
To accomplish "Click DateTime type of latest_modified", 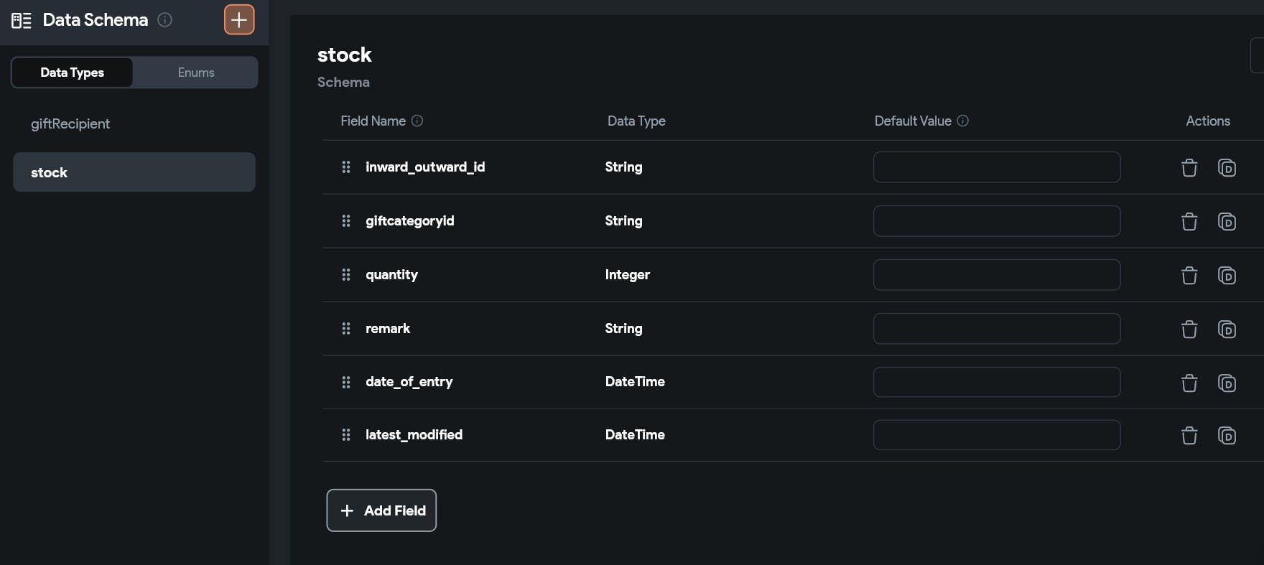I will [x=635, y=434].
